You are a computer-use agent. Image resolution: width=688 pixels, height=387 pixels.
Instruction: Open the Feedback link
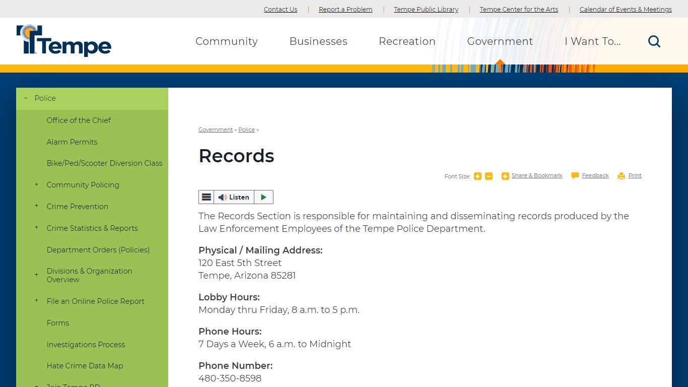(x=595, y=175)
